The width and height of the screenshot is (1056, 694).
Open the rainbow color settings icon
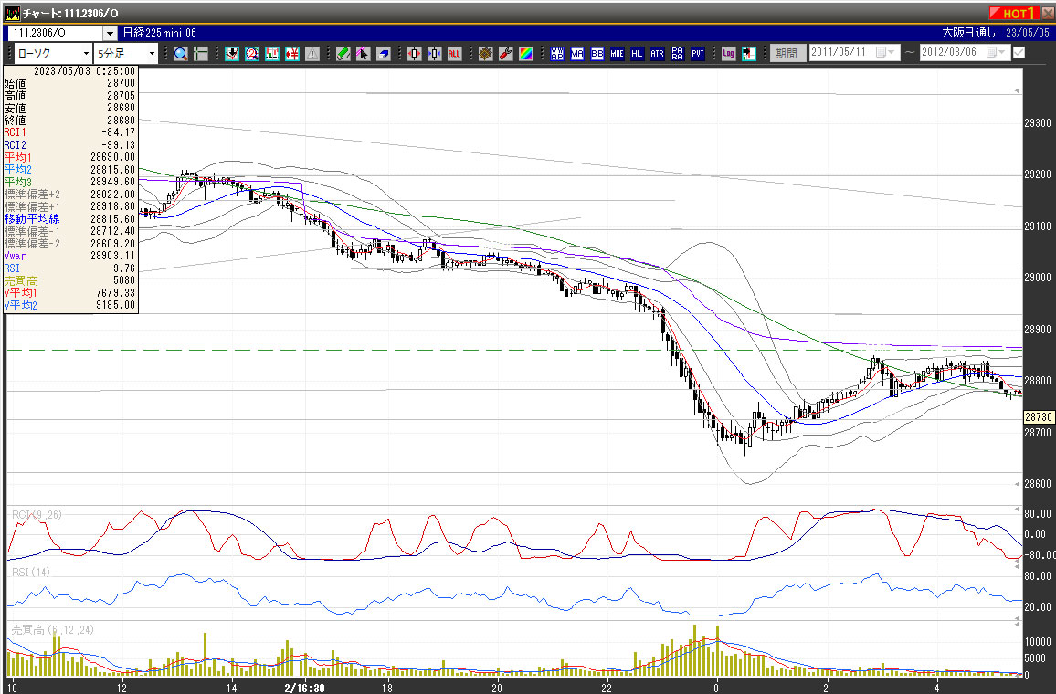coord(526,54)
